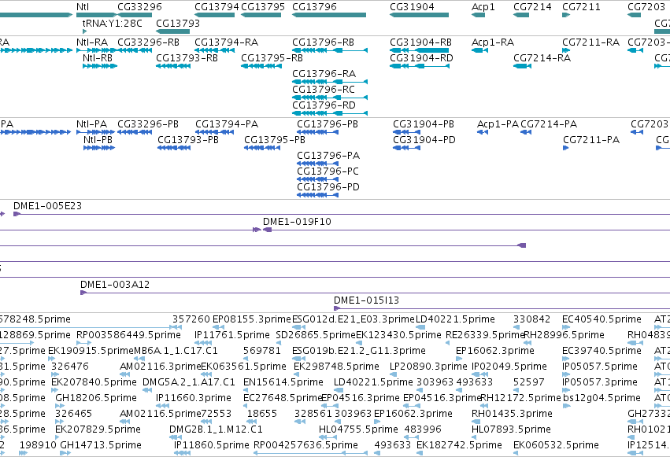Select the EK182742.5prime EST glyph

pyautogui.click(x=420, y=453)
